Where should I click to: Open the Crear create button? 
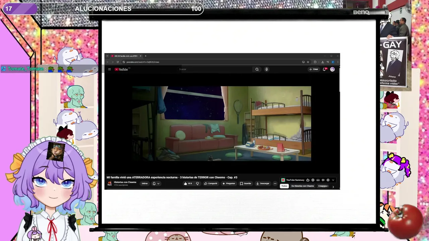click(314, 69)
